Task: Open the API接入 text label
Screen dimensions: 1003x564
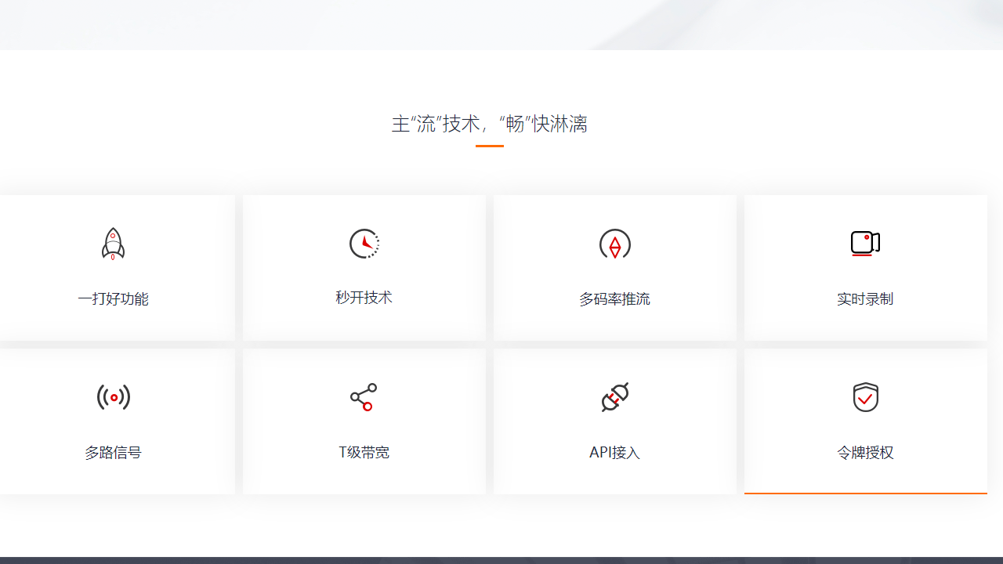Action: (614, 452)
